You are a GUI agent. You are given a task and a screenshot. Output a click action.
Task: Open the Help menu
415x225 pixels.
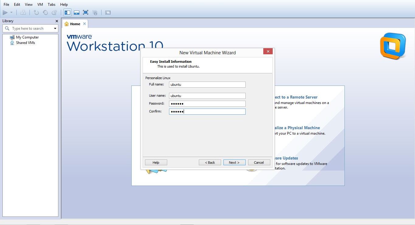tap(64, 5)
